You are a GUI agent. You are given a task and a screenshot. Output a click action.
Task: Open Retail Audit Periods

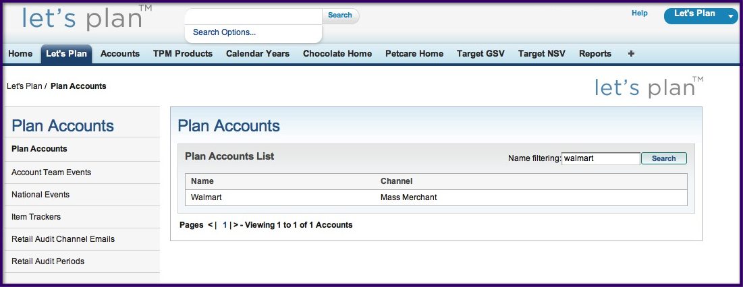click(48, 261)
